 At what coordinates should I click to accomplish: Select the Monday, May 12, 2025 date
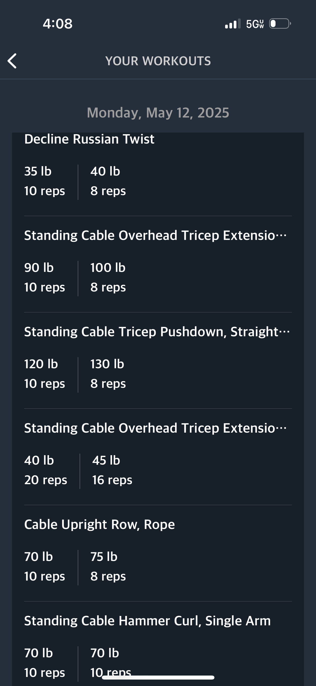[158, 113]
